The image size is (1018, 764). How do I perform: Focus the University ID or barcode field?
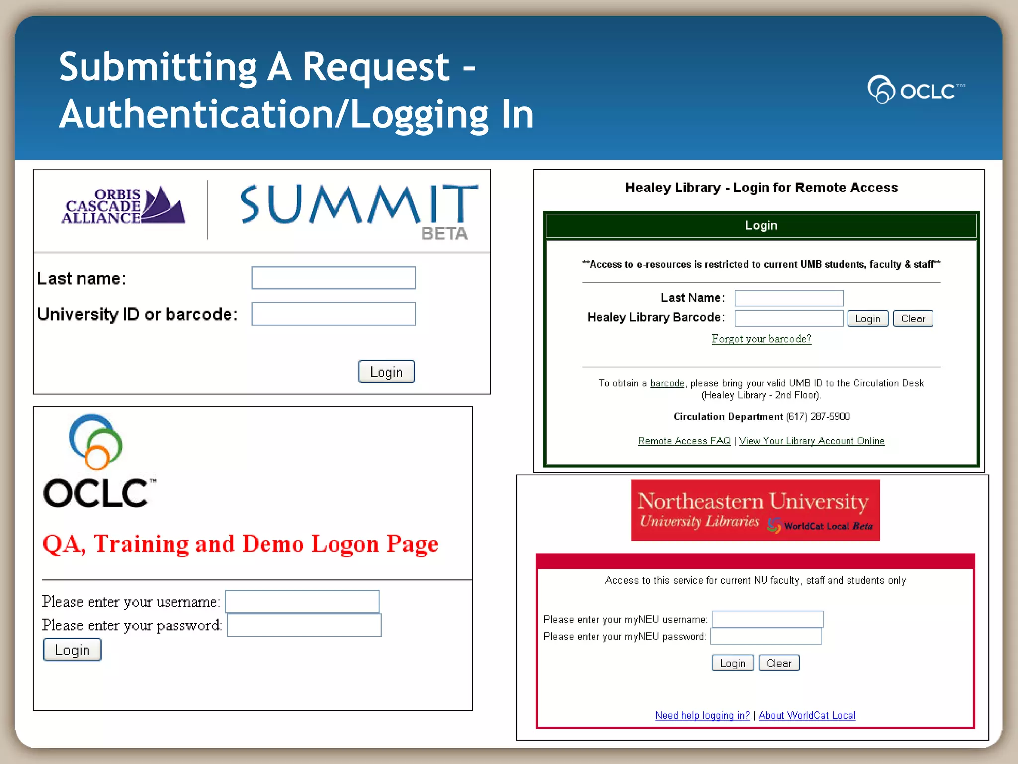[x=334, y=314]
